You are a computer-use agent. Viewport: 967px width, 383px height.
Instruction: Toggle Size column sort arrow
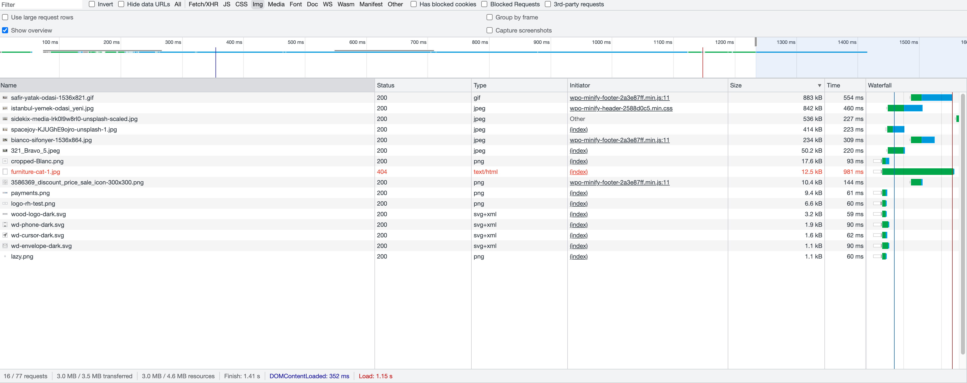(x=819, y=85)
